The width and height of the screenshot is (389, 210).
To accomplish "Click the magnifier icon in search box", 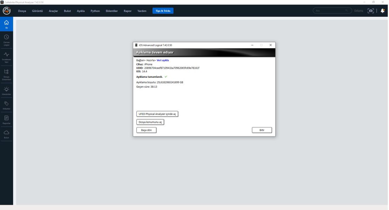I will coord(347,11).
